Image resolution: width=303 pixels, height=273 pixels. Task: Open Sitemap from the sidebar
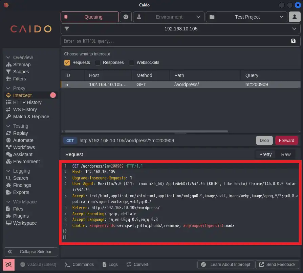click(22, 65)
